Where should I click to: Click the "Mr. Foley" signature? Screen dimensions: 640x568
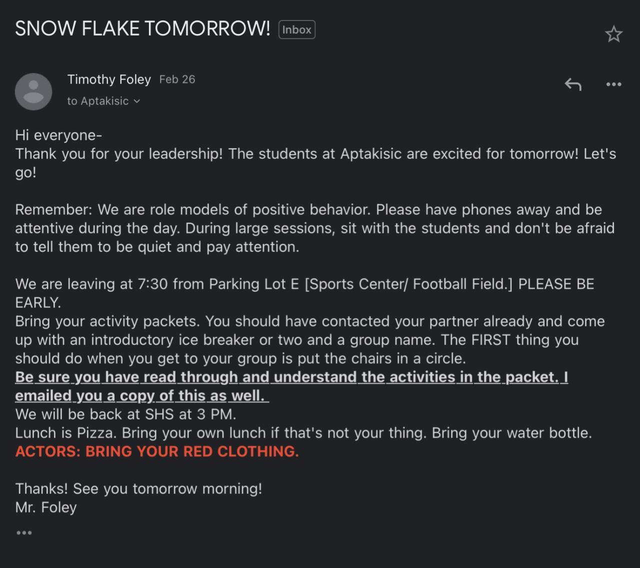[46, 507]
